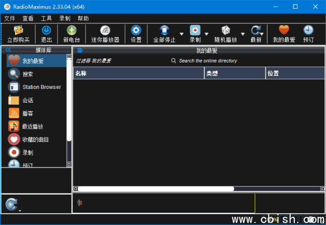Click the Random Play (随机播放) dice icon
326x225 pixels.
coord(226,30)
